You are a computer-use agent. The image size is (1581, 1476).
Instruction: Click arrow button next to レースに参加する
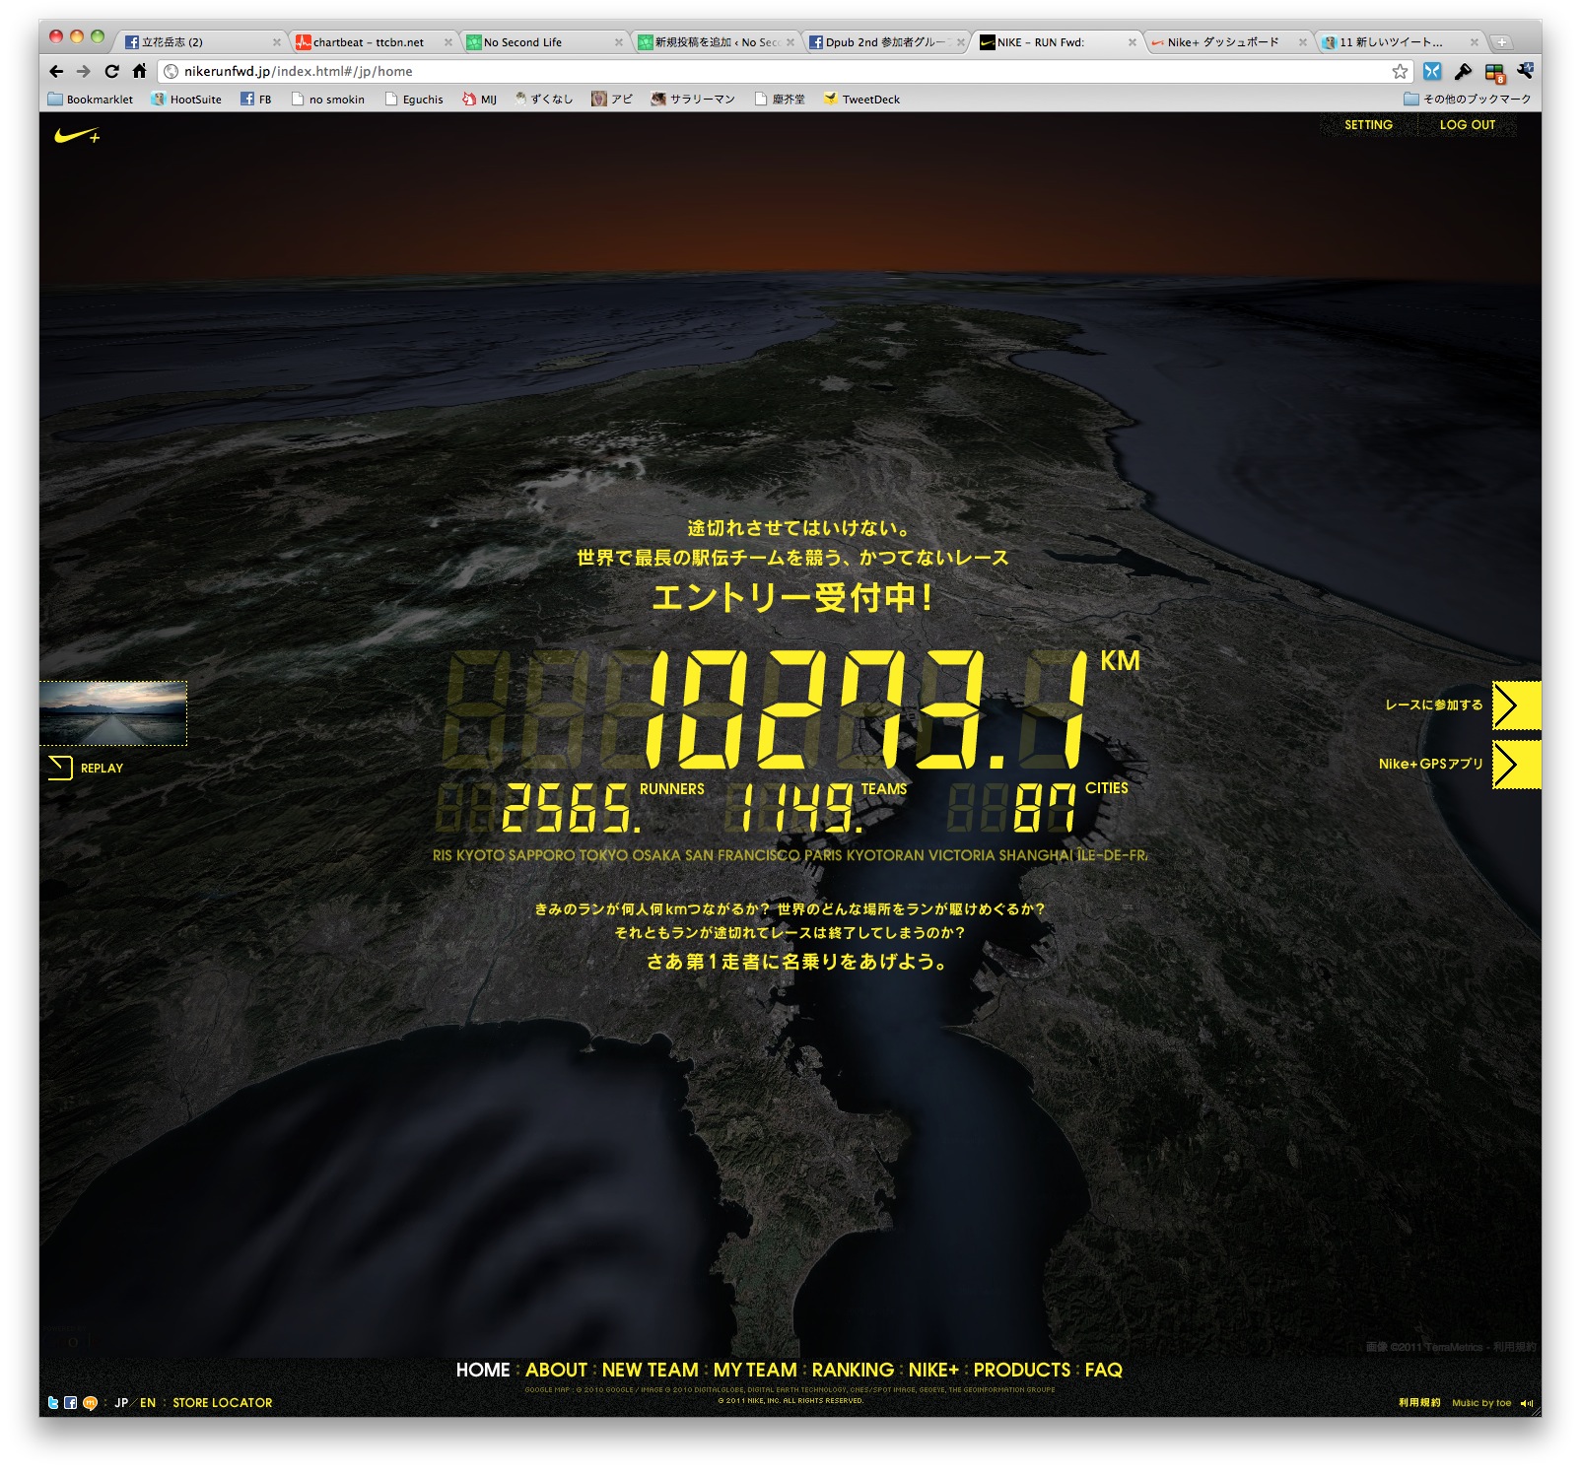1516,704
